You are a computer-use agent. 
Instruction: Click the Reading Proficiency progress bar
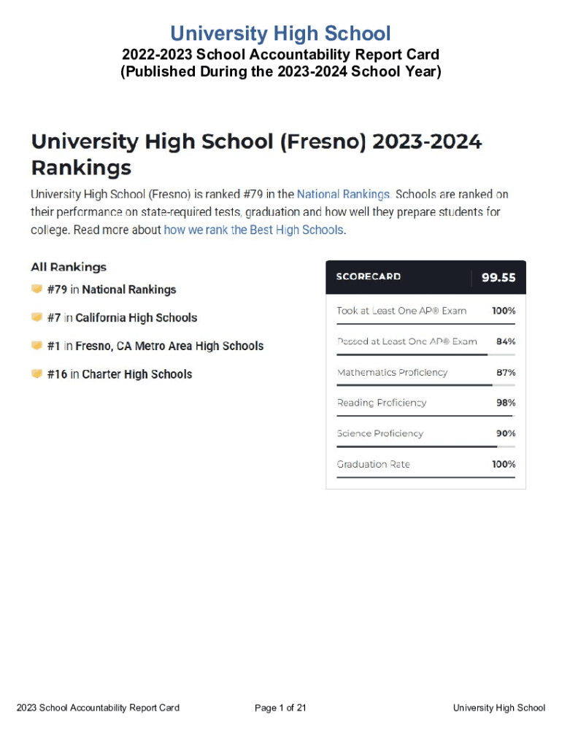[426, 416]
